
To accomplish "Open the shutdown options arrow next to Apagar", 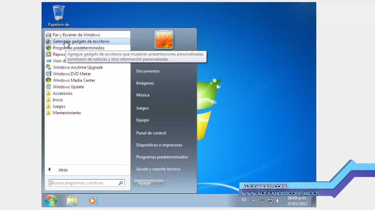I will pos(160,183).
